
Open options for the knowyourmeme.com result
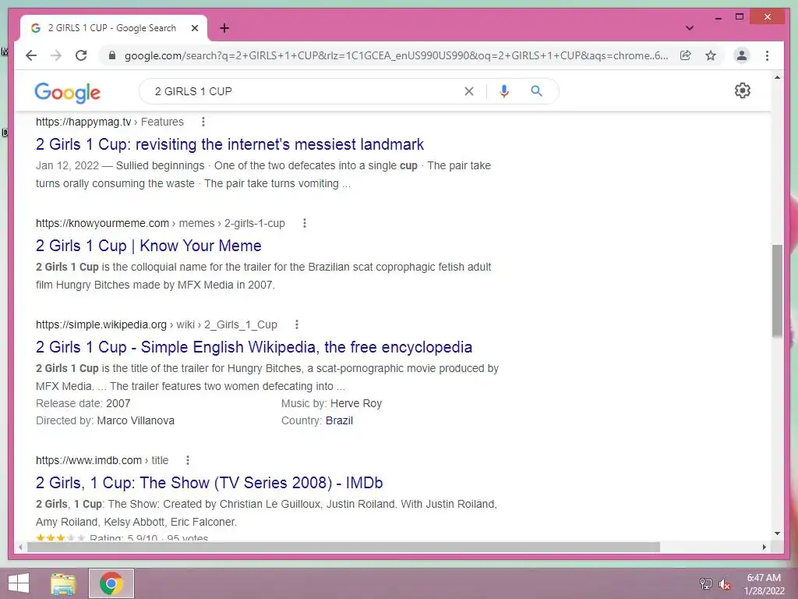(x=305, y=223)
